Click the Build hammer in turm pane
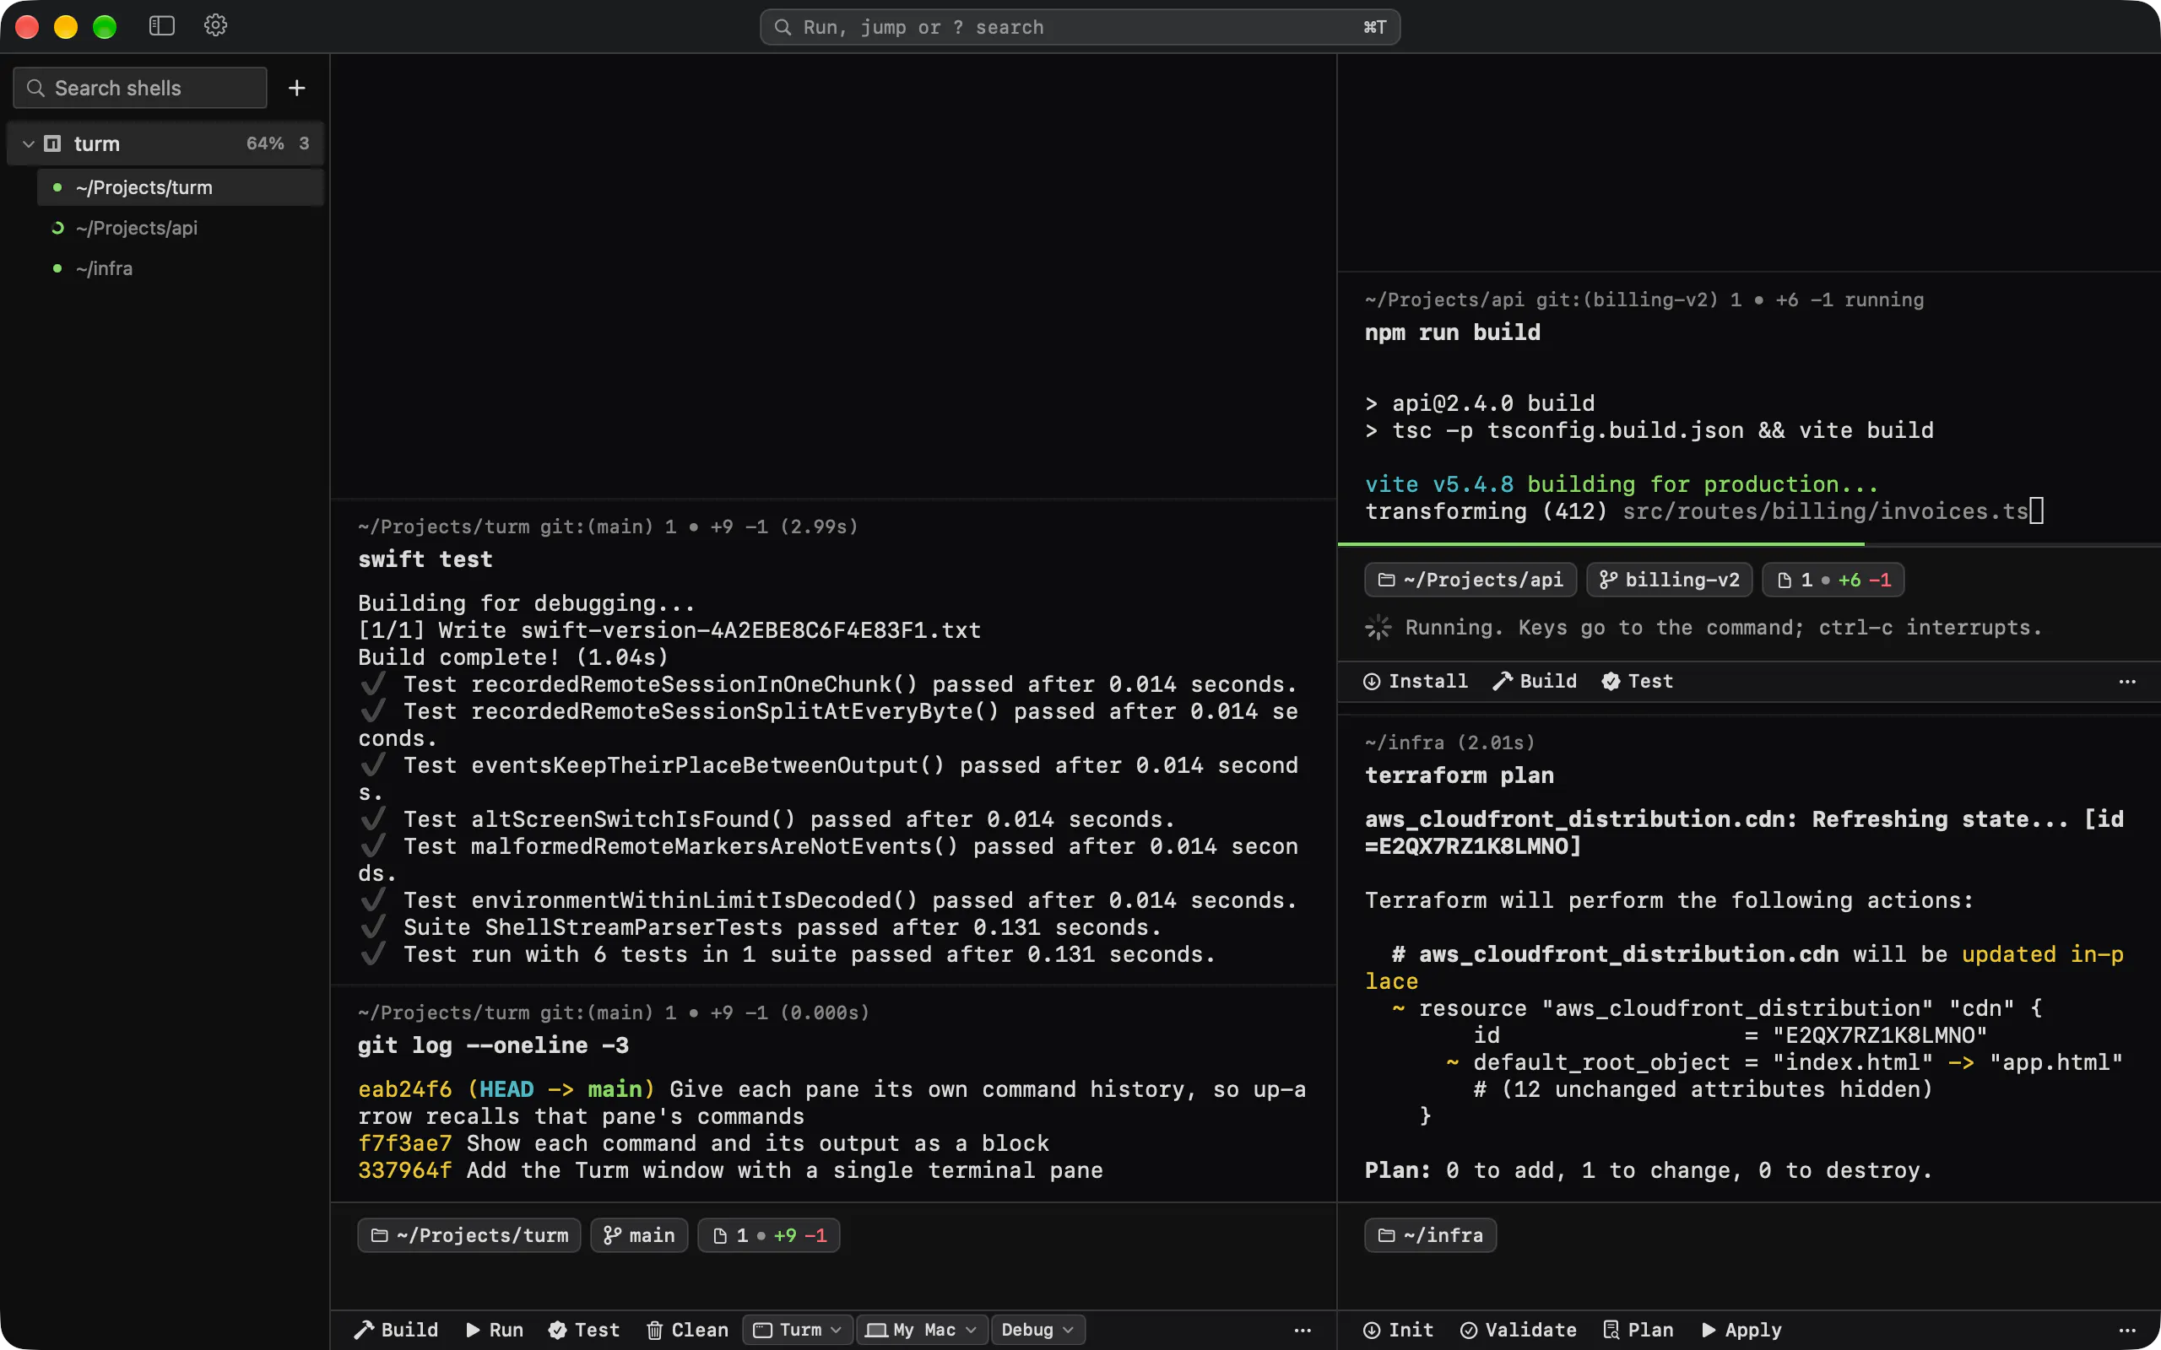This screenshot has width=2161, height=1350. 397,1330
